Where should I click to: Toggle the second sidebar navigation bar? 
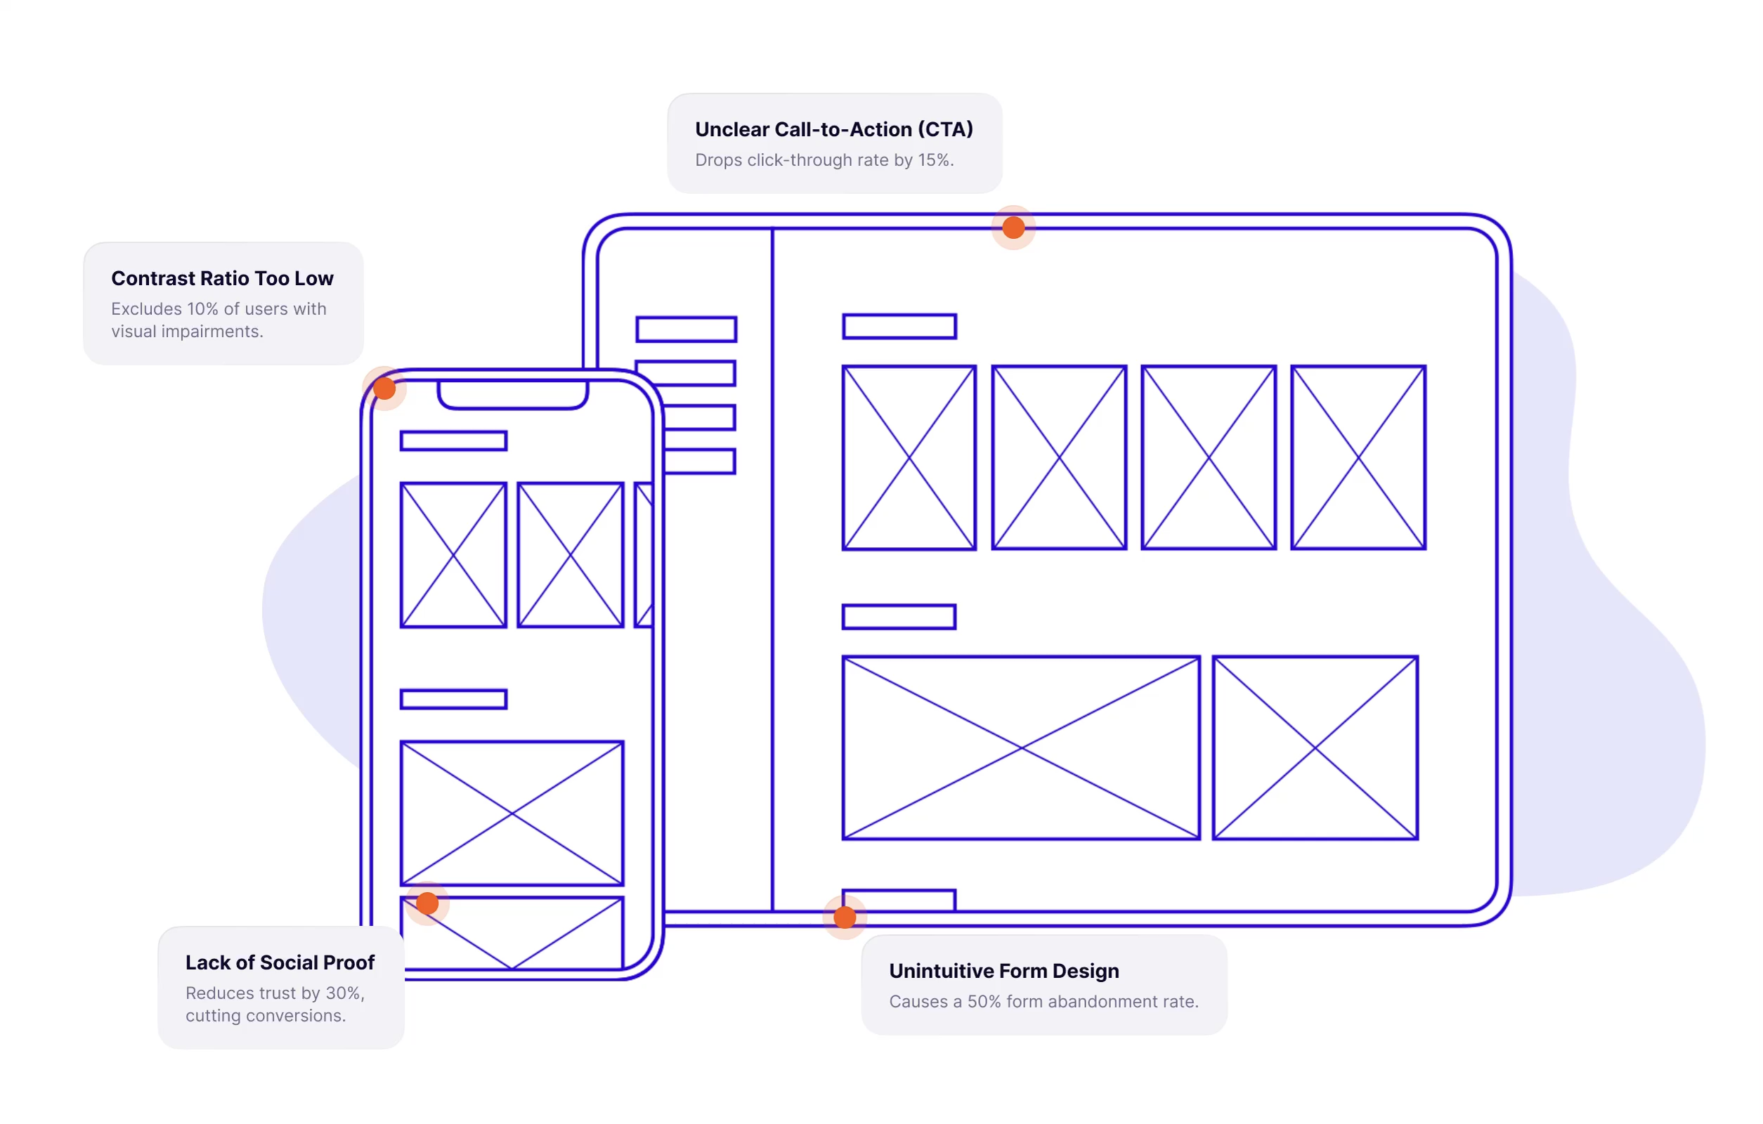click(x=686, y=374)
